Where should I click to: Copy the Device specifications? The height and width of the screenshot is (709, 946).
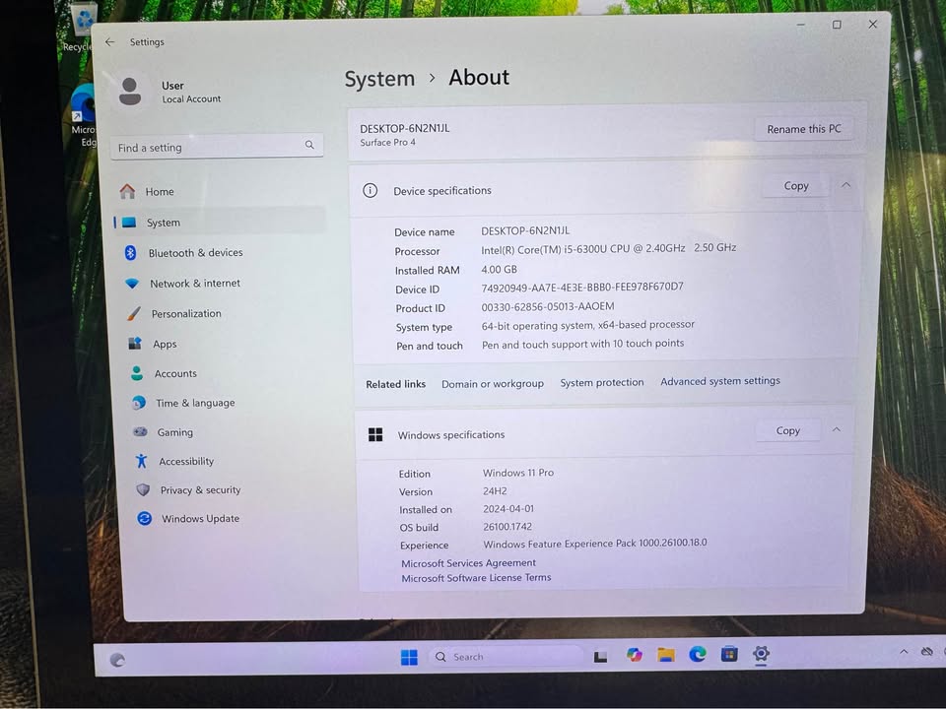[796, 186]
